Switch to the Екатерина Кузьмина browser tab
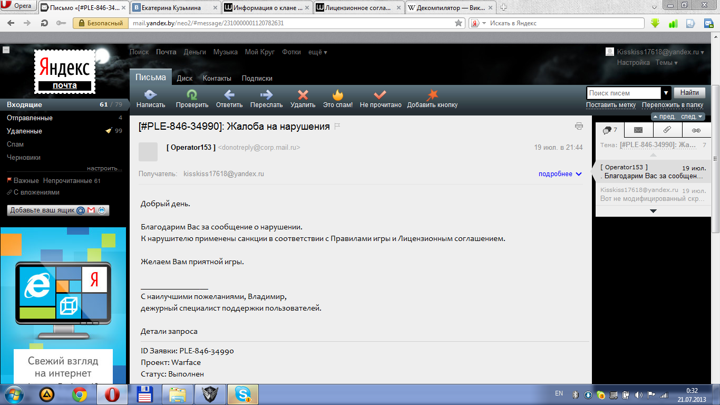The height and width of the screenshot is (405, 720). [175, 7]
